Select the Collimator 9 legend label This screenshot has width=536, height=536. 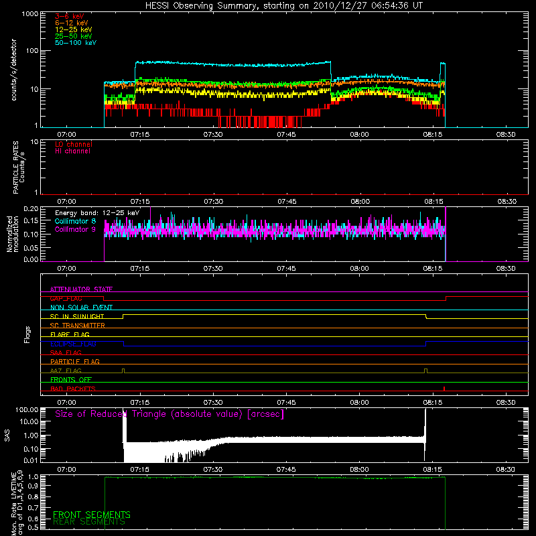click(75, 229)
